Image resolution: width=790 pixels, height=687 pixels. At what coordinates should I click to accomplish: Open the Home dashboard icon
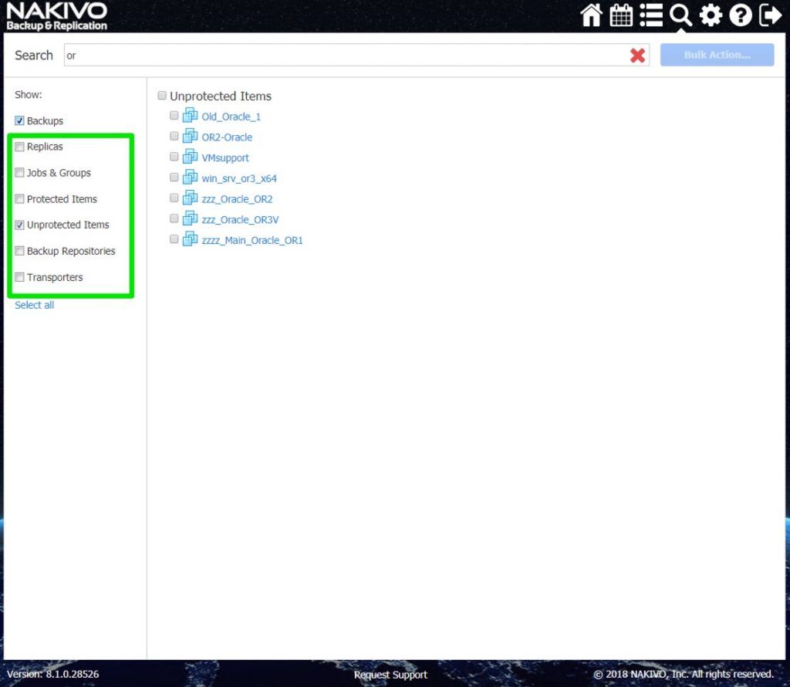pyautogui.click(x=591, y=15)
